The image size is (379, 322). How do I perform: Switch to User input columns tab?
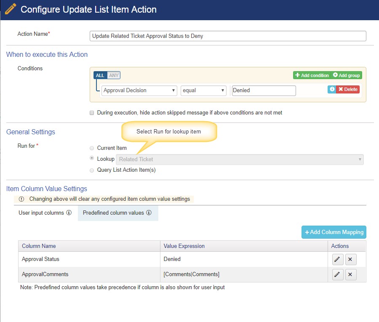pos(45,213)
